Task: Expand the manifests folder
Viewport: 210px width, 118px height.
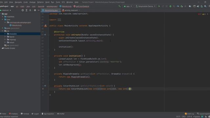Action: 3,17
